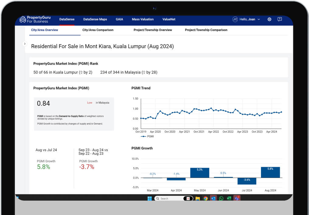Click the search highlight icon in taskbar search
This screenshot has width=309, height=215.
pos(188,199)
